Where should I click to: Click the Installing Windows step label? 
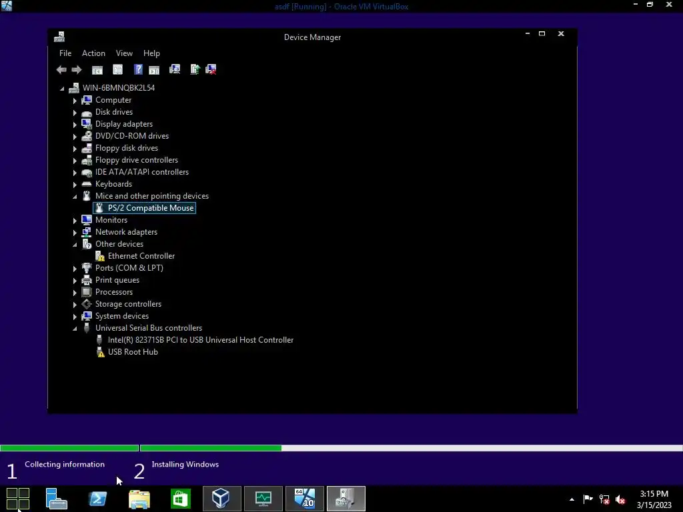coord(185,465)
